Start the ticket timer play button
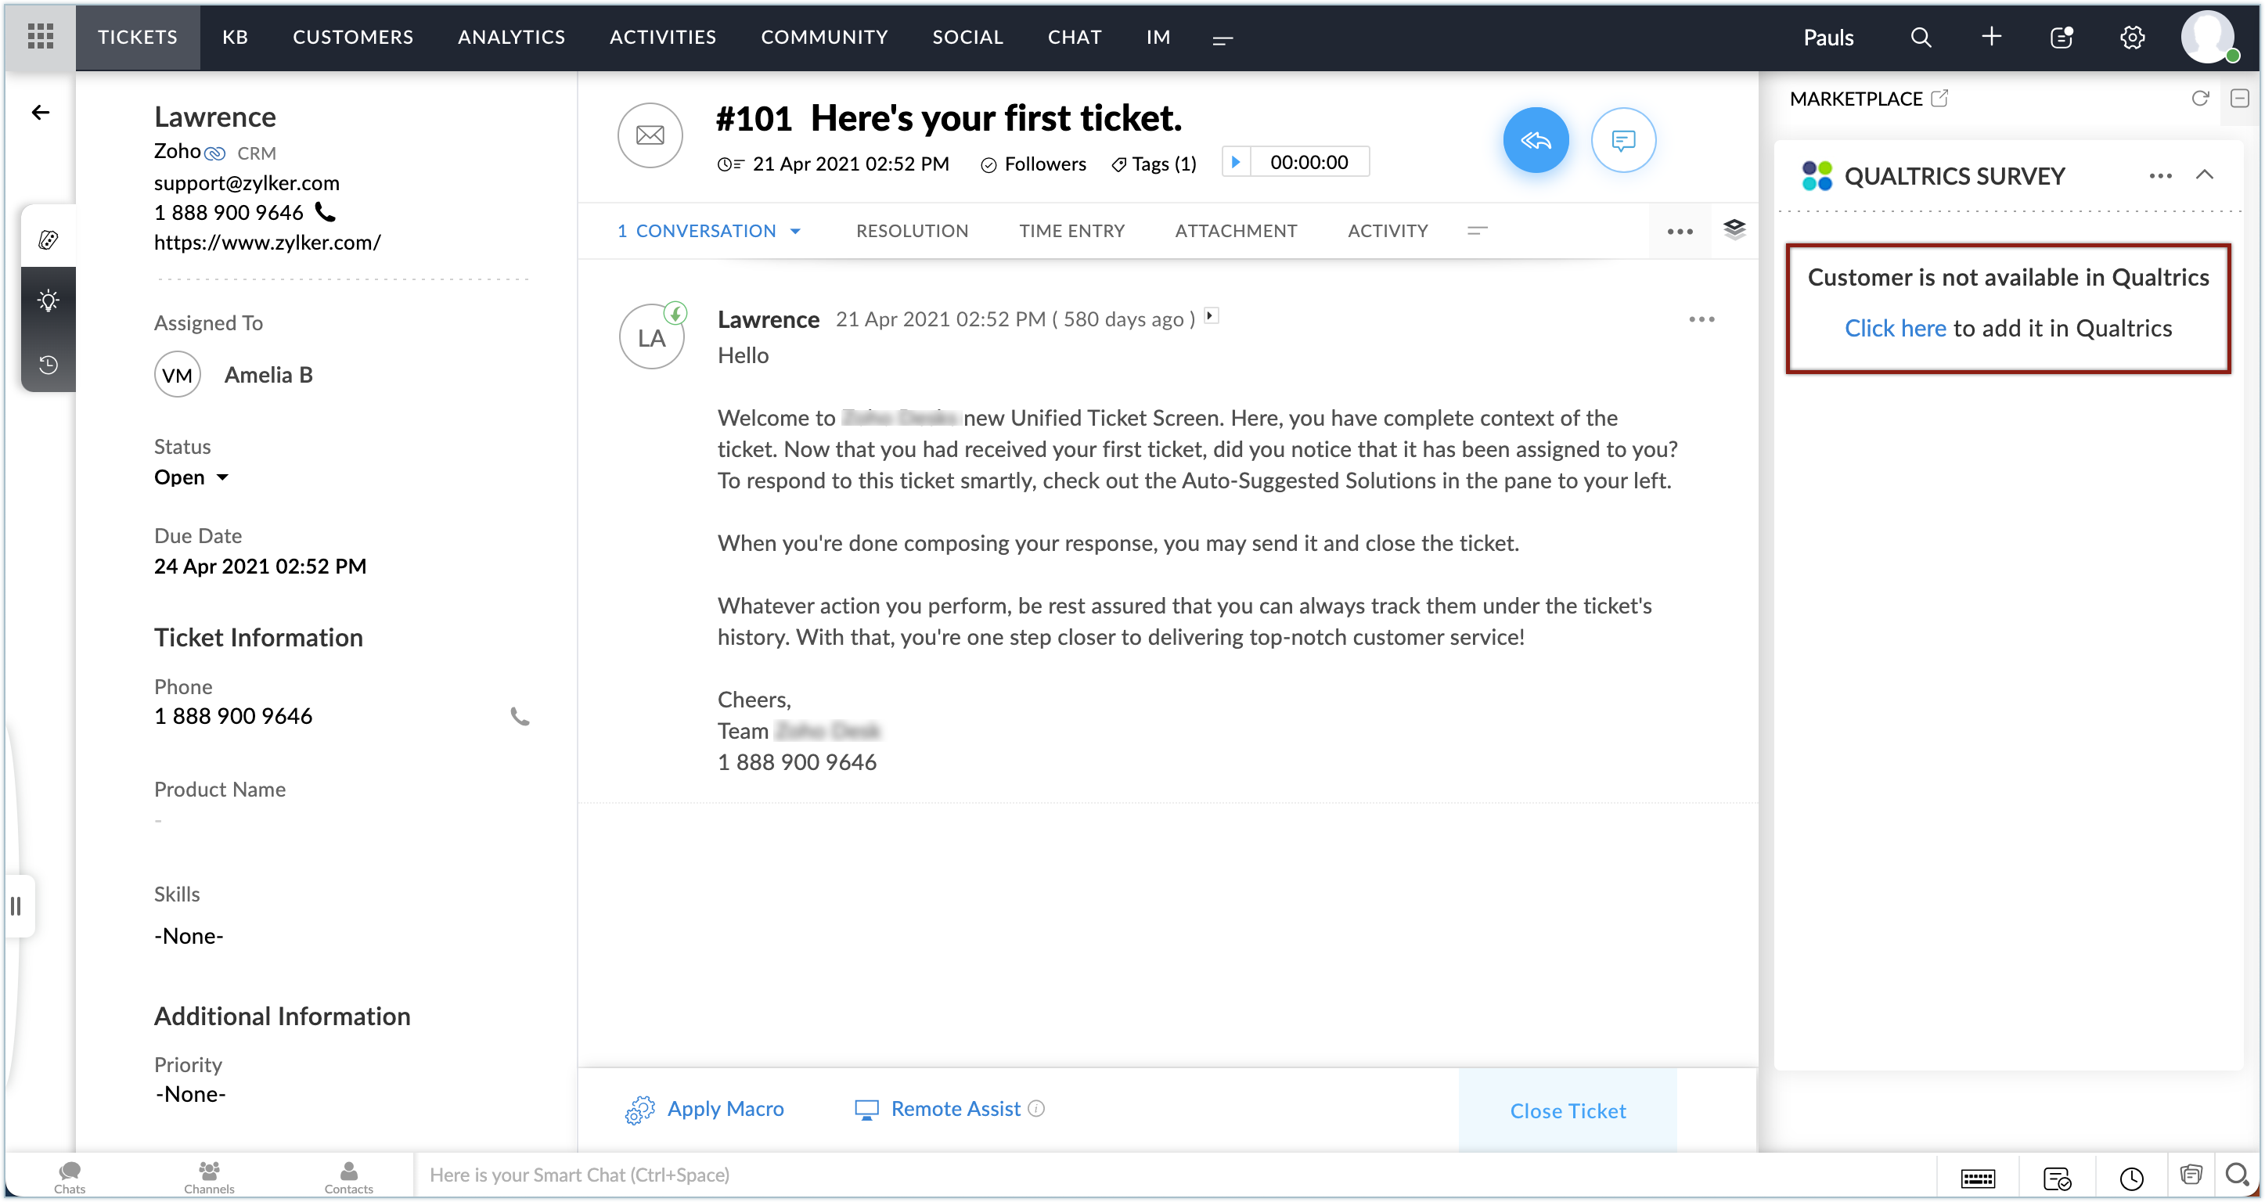 point(1235,162)
